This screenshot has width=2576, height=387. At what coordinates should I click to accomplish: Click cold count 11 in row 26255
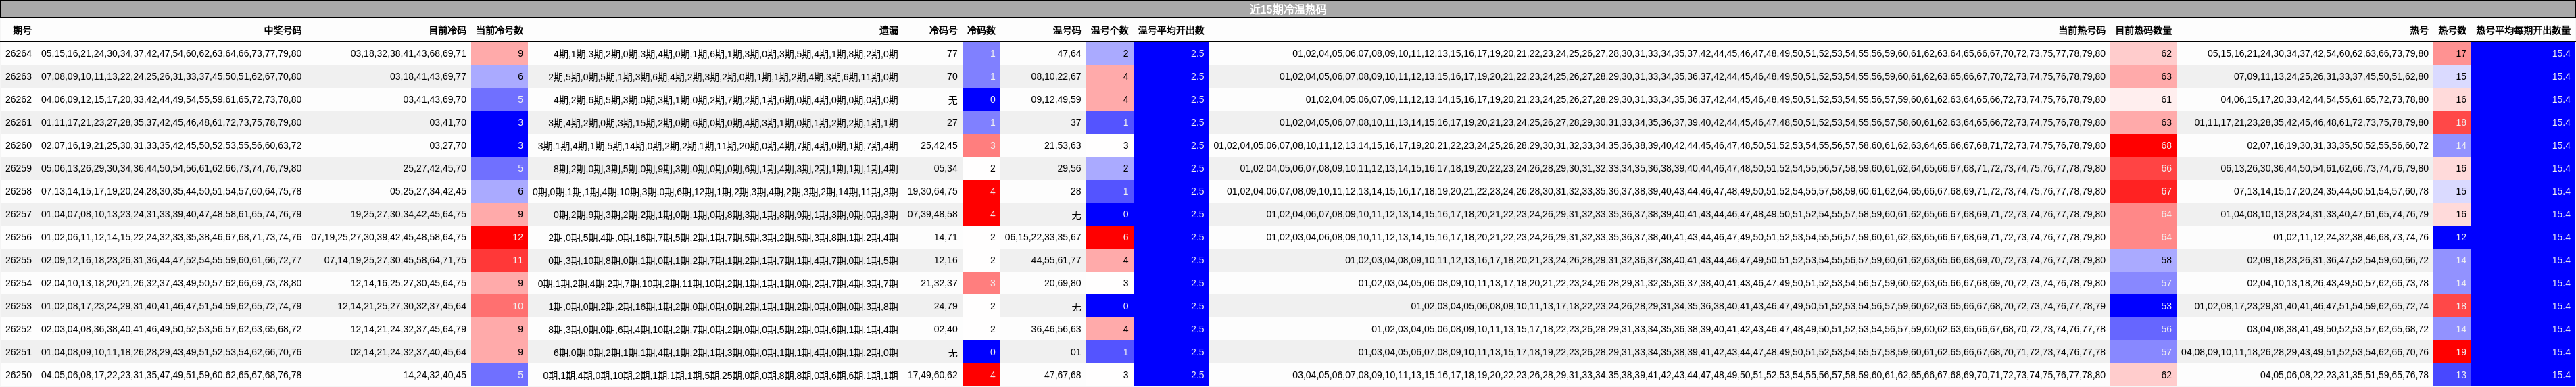500,261
